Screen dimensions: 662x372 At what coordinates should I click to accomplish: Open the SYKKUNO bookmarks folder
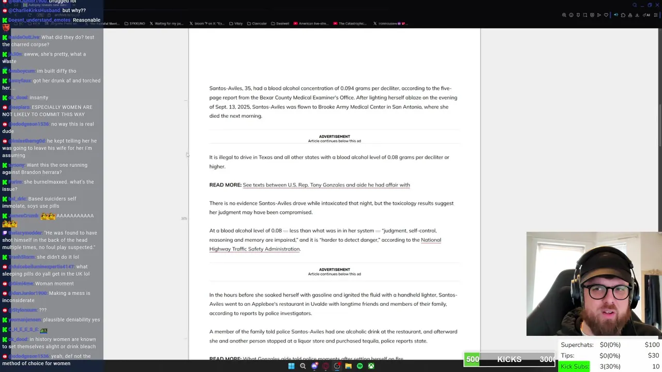click(x=135, y=23)
